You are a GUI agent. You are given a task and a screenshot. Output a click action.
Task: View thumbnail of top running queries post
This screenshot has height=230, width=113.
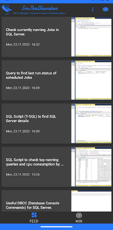point(91,167)
